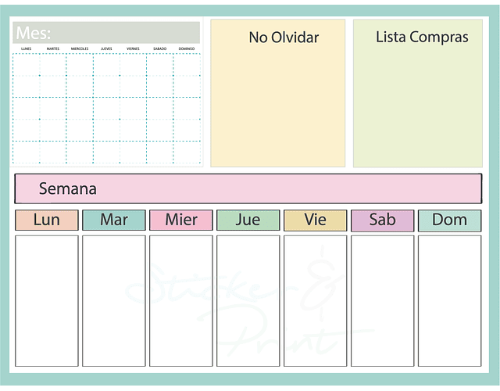Click the pink Mier label
The image size is (500, 391).
coord(181,220)
